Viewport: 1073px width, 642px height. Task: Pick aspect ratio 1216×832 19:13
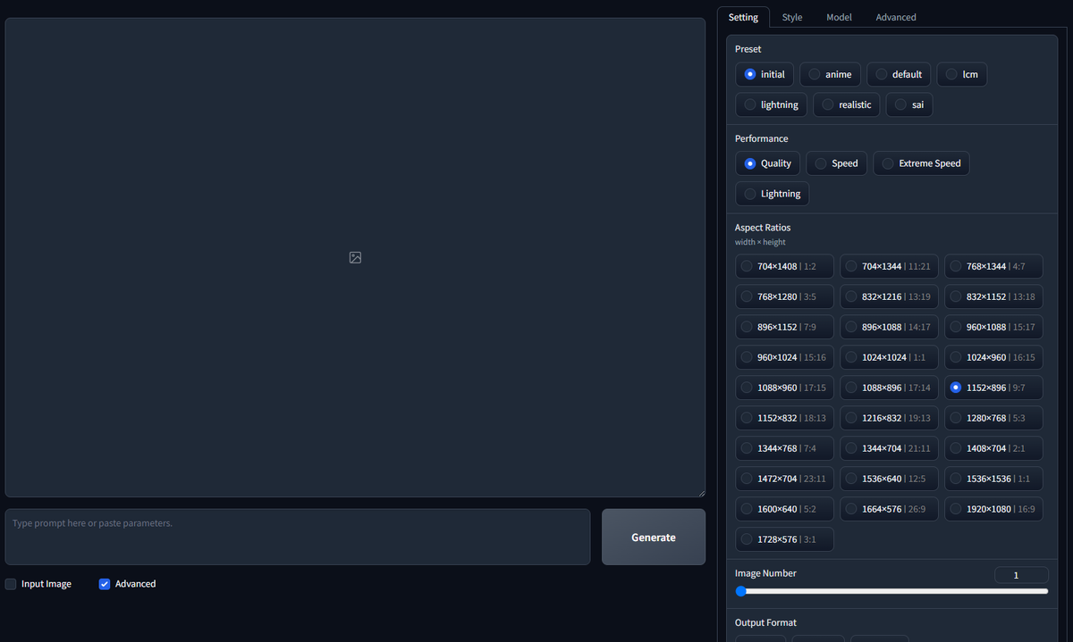click(x=889, y=418)
